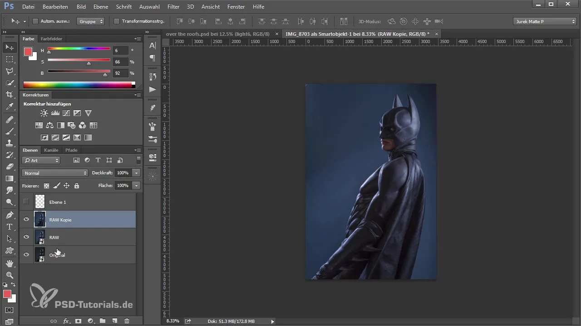The image size is (581, 326).
Task: Choose the Lasso tool
Action: (x=10, y=71)
